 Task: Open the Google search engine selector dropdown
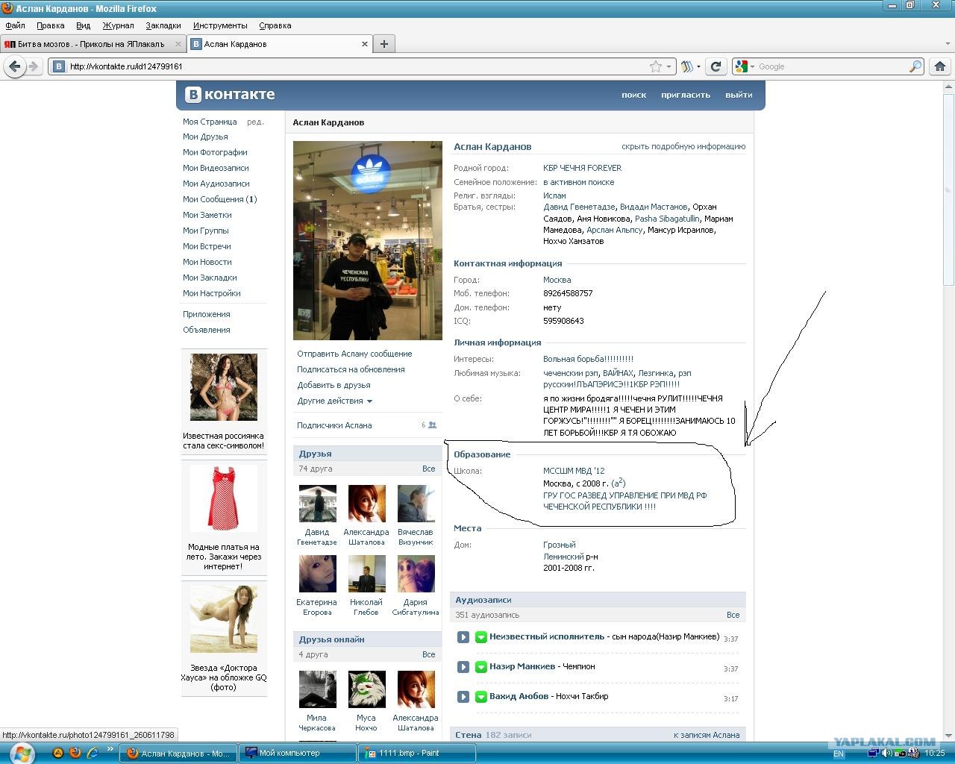tap(745, 66)
